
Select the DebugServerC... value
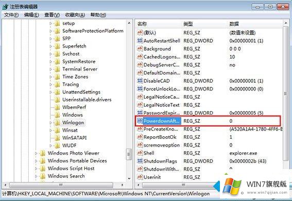(x=162, y=65)
